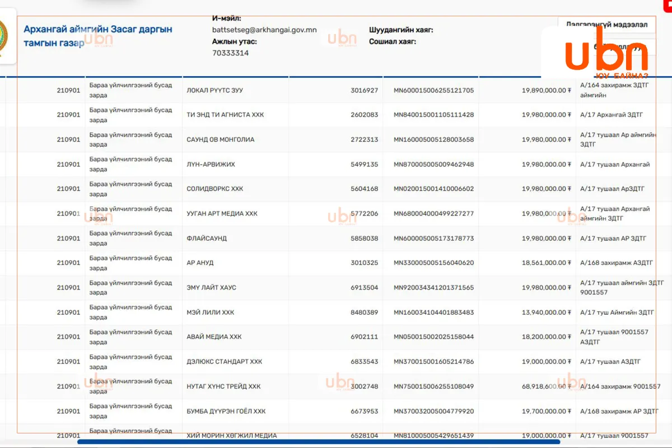The image size is (672, 448).
Task: Select the ЭМУ ЛАЙТ ХАУС row
Action: click(336, 287)
